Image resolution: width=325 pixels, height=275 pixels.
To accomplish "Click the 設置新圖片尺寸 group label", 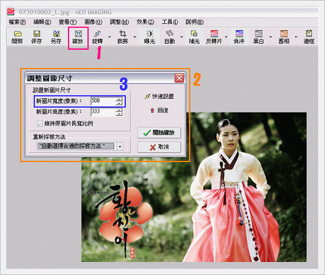I will pyautogui.click(x=51, y=90).
